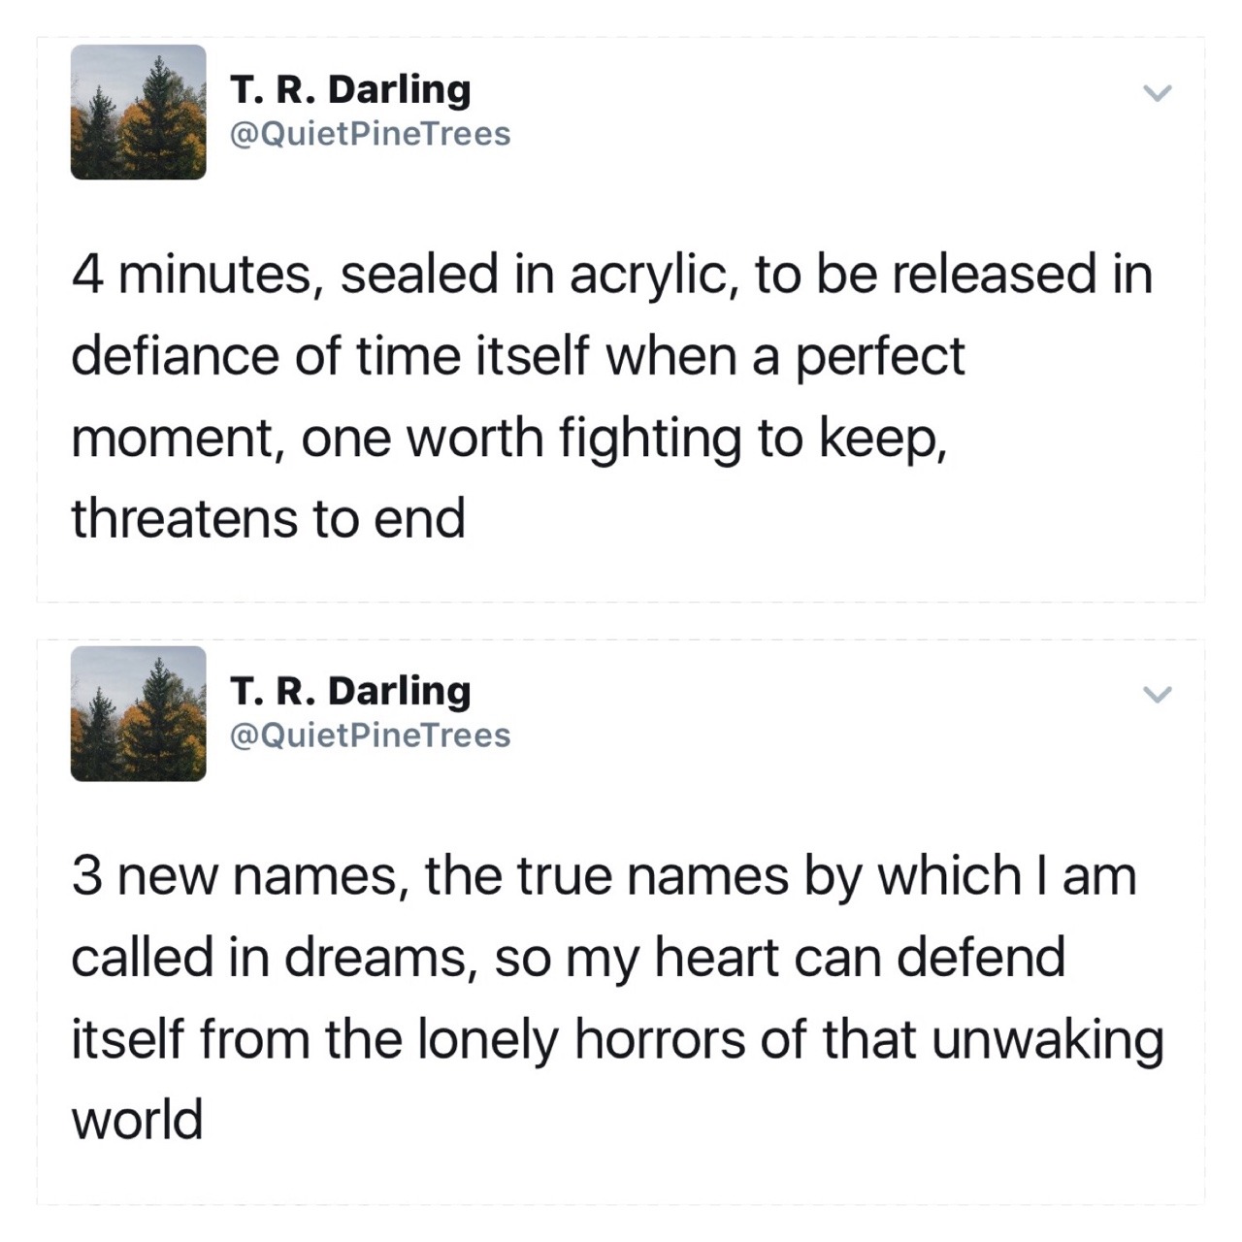
Task: Click pine trees avatar on the '4 minutes' tweet
Action: point(138,113)
